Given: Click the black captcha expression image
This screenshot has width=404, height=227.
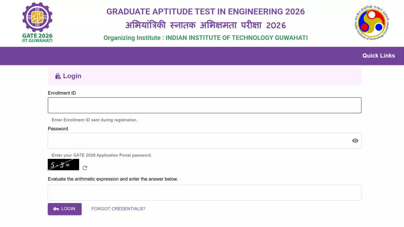Looking at the screenshot, I should 63,165.
